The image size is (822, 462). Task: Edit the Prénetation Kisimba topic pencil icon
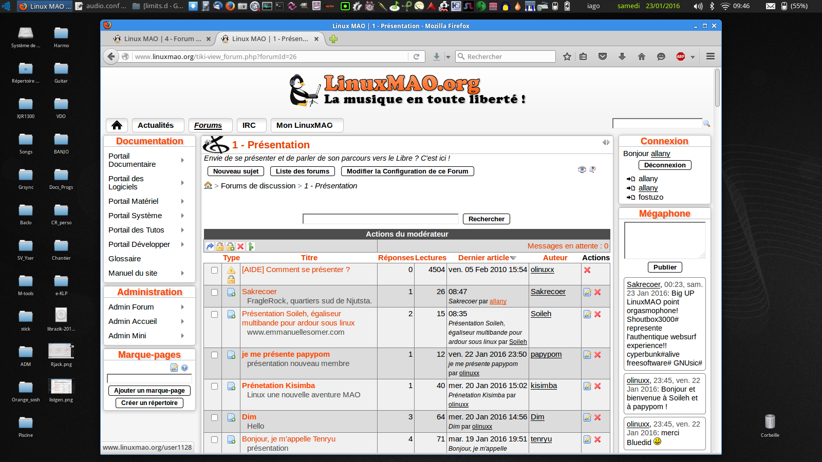587,386
